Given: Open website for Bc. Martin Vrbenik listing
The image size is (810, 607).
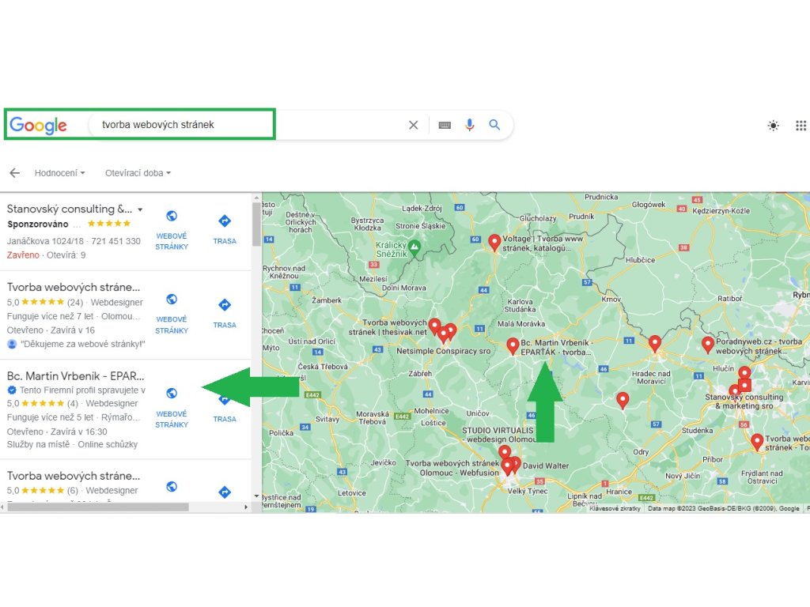Looking at the screenshot, I should (172, 394).
